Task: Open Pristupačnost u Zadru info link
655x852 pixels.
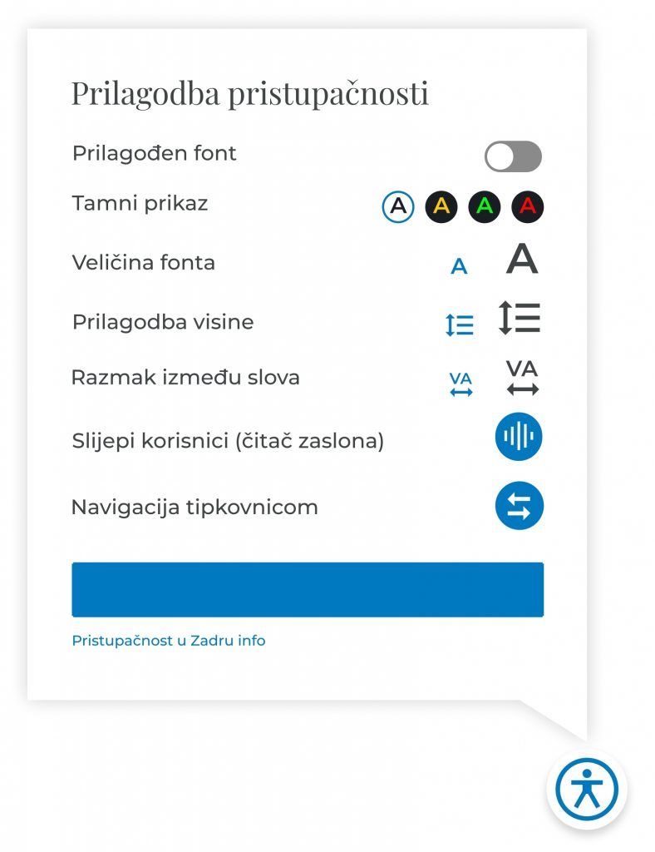Action: 169,641
